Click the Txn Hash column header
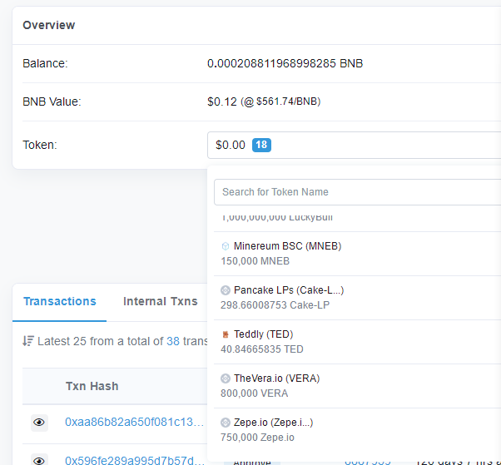 coord(92,386)
